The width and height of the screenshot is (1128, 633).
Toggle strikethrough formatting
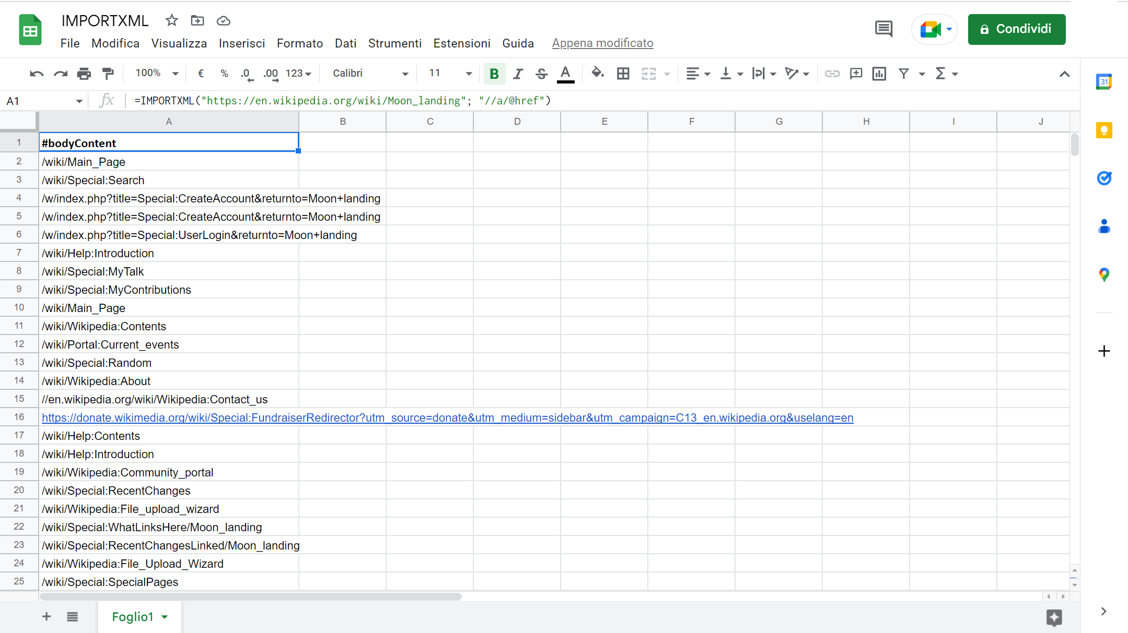pos(541,74)
